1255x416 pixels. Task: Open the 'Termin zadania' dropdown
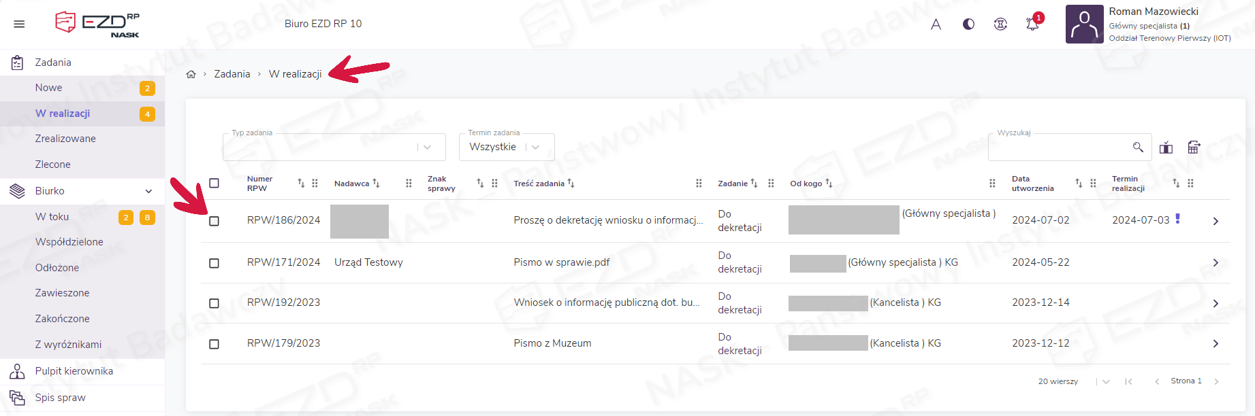[506, 147]
